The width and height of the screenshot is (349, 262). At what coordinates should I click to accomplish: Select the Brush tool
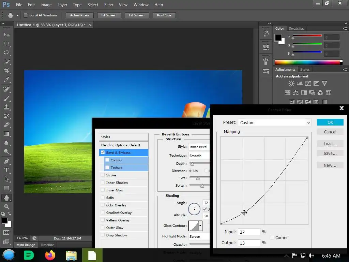click(x=6, y=98)
